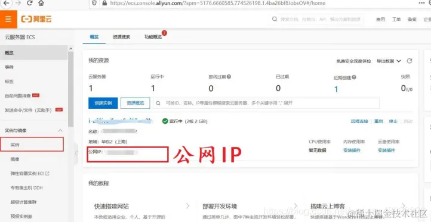Click the 功能概览 notification badge 7
The image size is (431, 222).
coord(164,33)
